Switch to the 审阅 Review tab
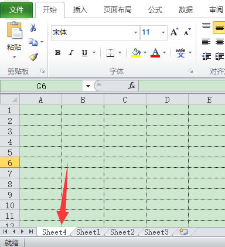The image size is (225, 247). (216, 10)
